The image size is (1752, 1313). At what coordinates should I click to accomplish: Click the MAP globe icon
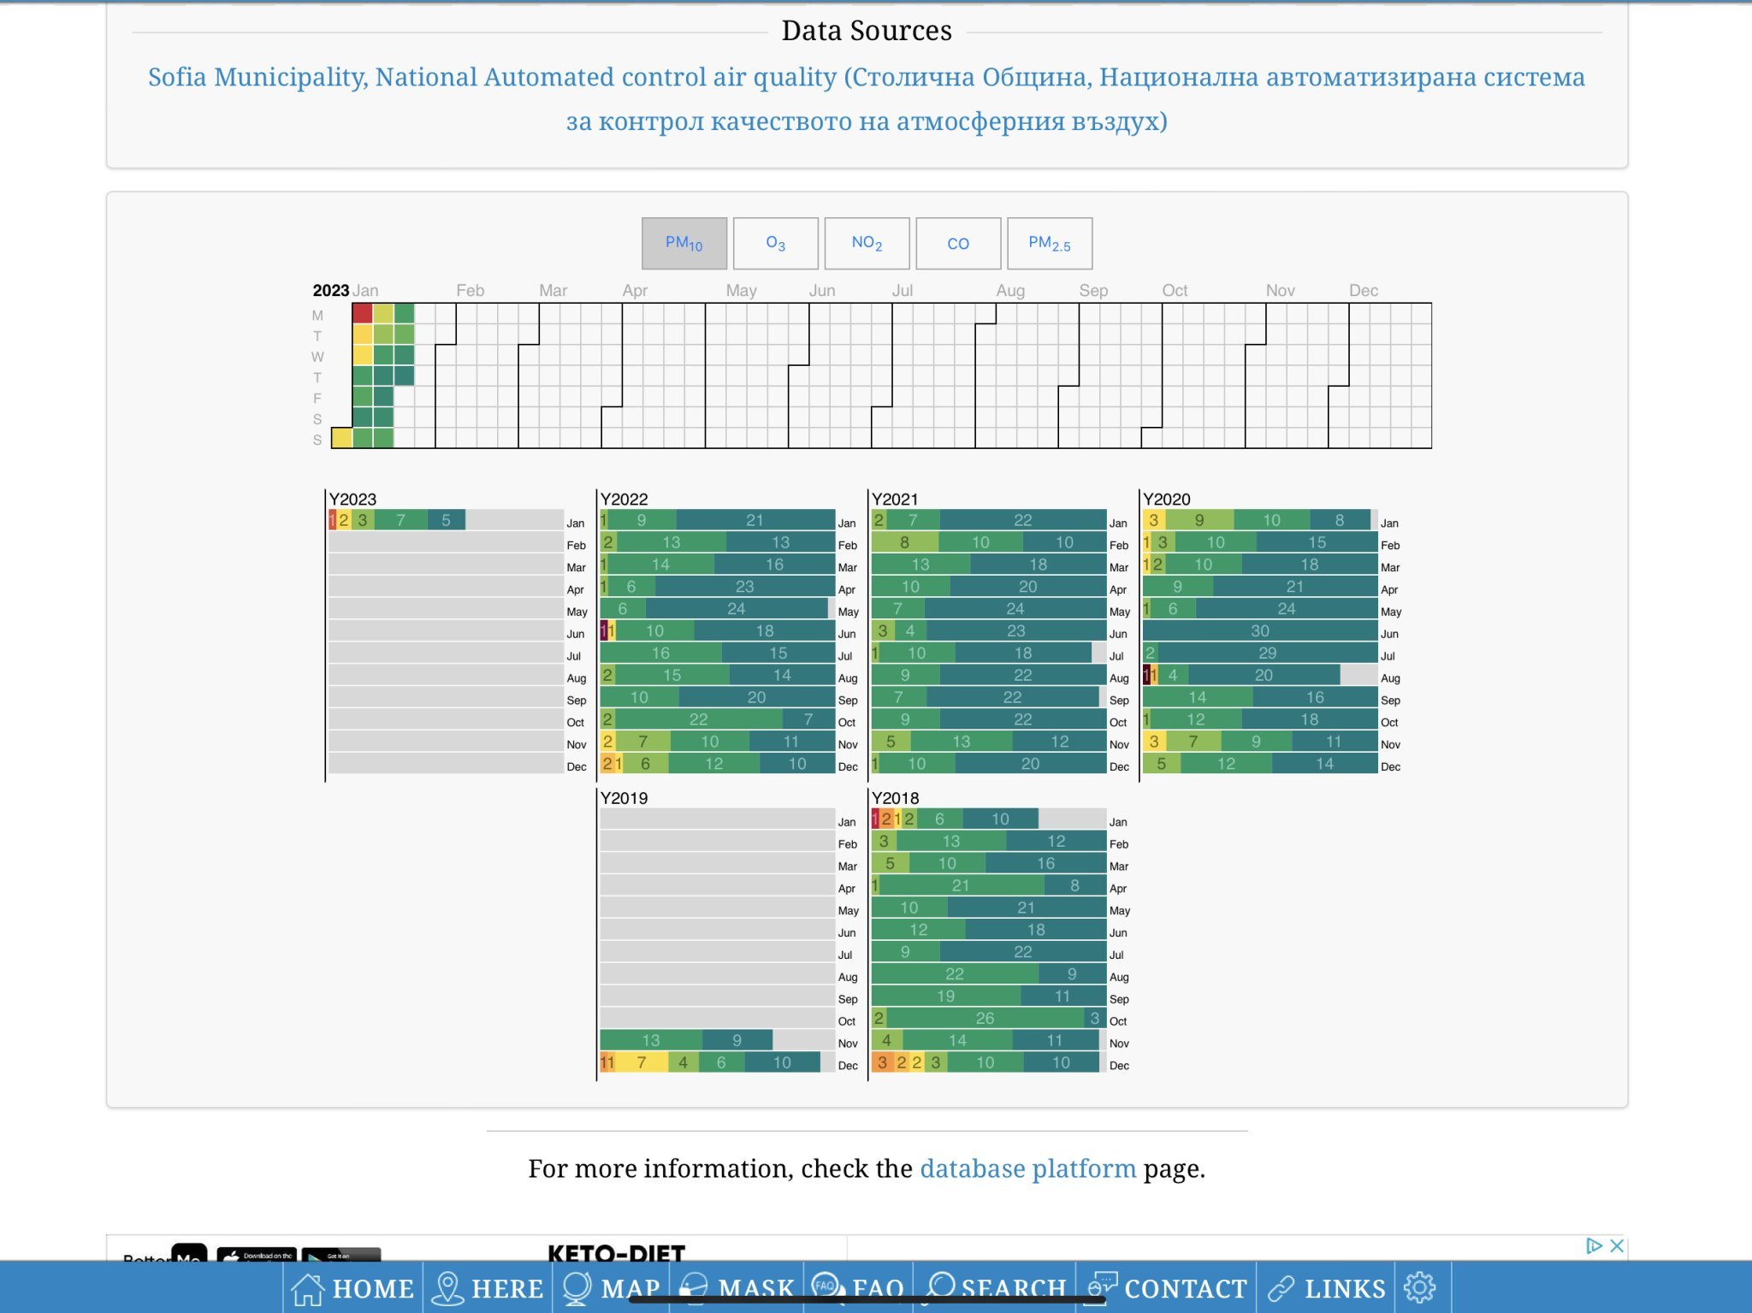coord(577,1288)
